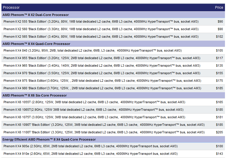Click the $185 price of the X4 980
The width and height of the screenshot is (227, 160).
219,88
